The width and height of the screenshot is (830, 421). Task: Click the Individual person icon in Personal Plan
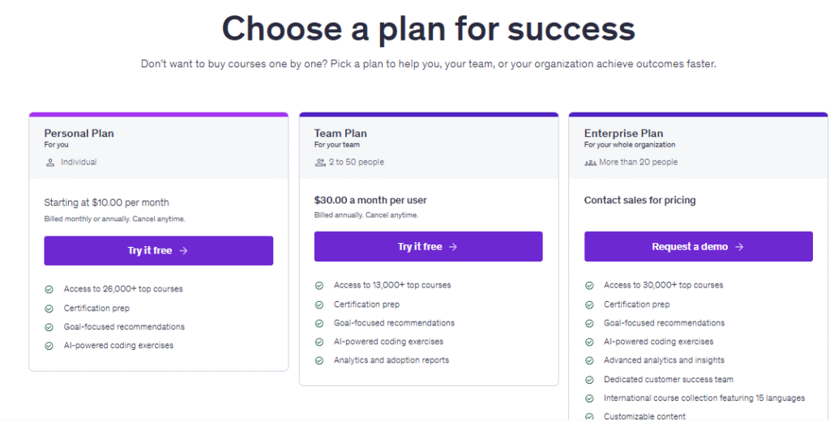50,162
